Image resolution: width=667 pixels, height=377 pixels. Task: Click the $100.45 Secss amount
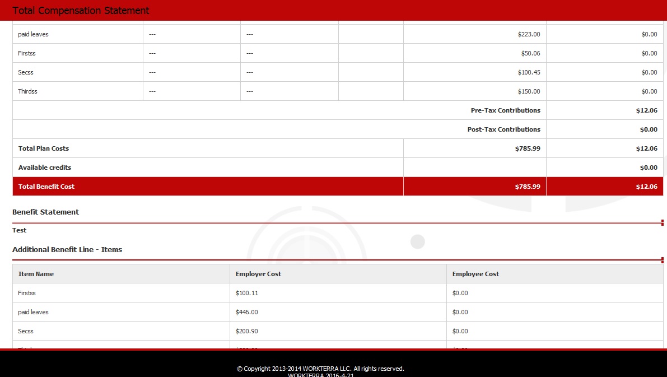(529, 72)
